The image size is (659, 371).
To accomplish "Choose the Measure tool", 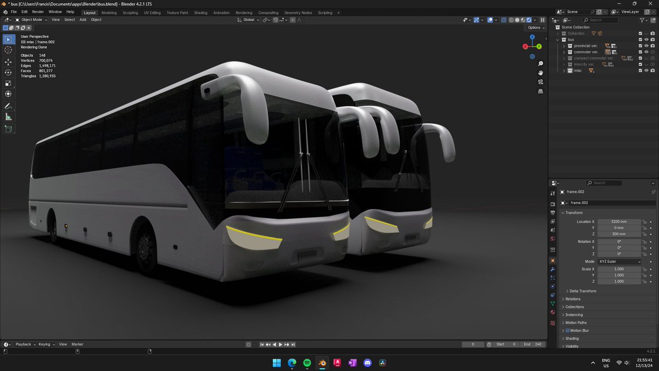I will click(x=9, y=117).
